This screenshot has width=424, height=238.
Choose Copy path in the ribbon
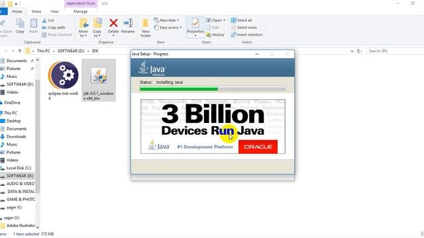click(x=54, y=28)
